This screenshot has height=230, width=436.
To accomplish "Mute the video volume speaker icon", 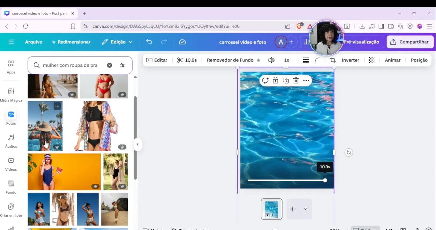I will tap(271, 60).
